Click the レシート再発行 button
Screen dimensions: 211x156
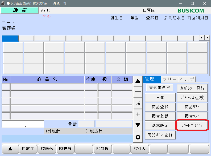point(192,125)
